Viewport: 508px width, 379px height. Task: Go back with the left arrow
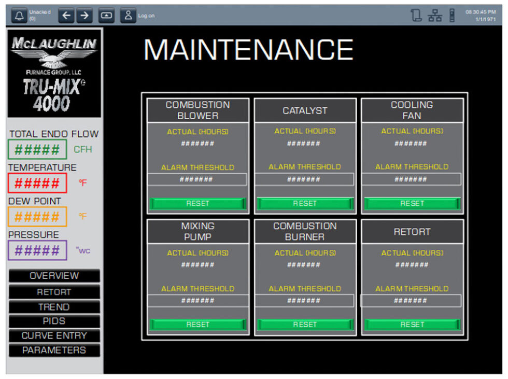point(66,16)
